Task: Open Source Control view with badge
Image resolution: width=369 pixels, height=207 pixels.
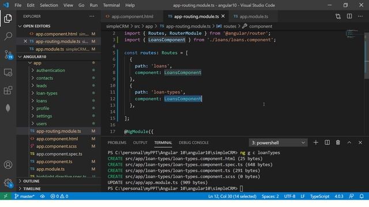Action: click(8, 55)
